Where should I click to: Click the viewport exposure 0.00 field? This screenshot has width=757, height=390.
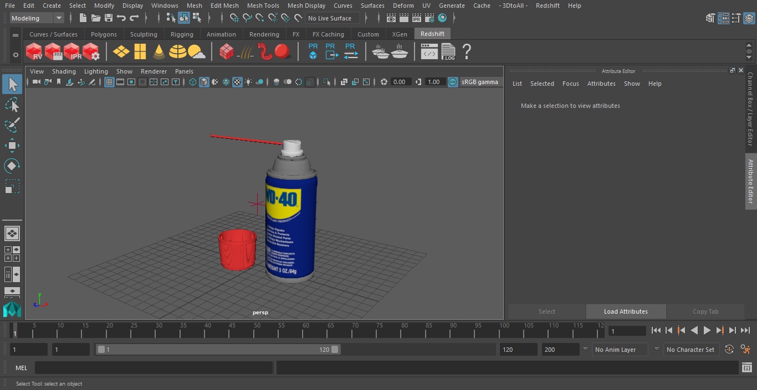(400, 82)
